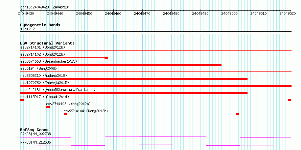The height and width of the screenshot is (150, 301).
Task: Select variant label esv5194 (Wang2008)
Action: coord(39,68)
